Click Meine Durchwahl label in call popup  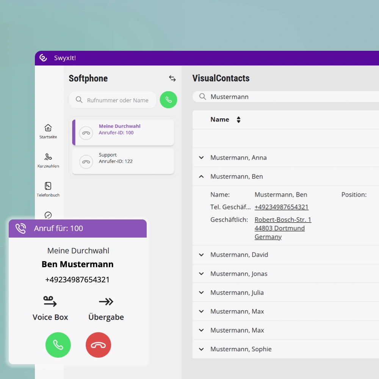(x=78, y=251)
